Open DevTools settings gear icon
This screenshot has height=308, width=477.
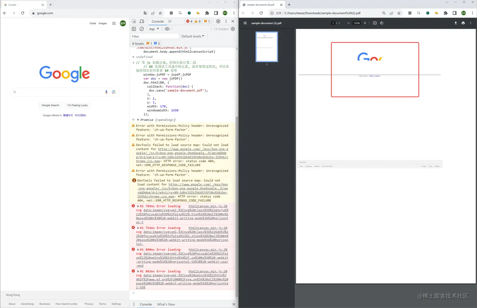point(218,21)
